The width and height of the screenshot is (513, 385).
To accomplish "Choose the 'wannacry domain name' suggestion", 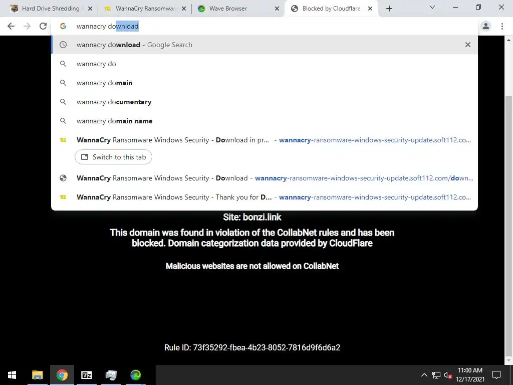I will point(265,121).
